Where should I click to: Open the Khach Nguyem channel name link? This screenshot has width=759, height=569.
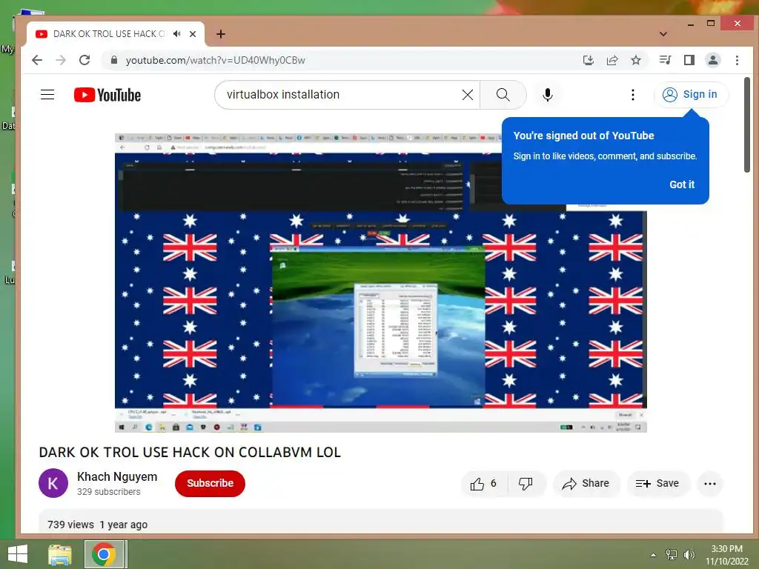pos(117,476)
